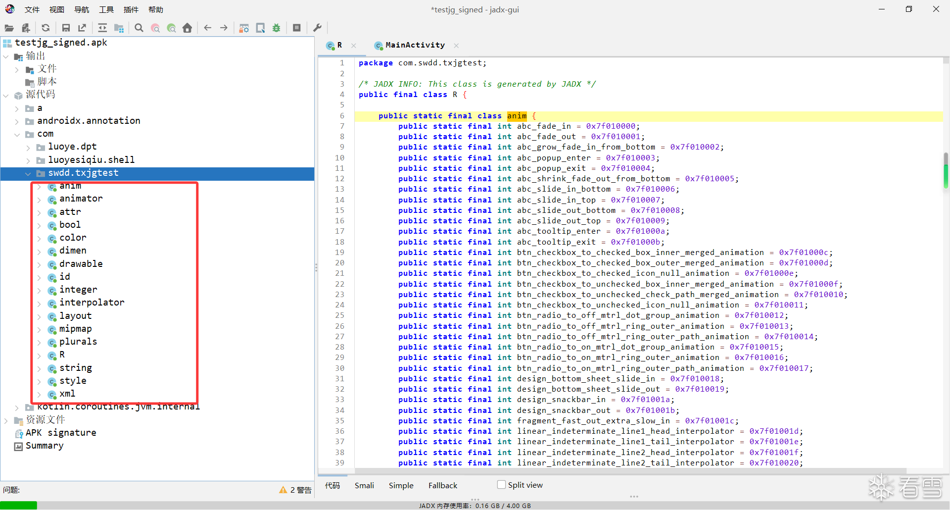Expand the androidx.annotation package
Image resolution: width=950 pixels, height=510 pixels.
pyautogui.click(x=17, y=121)
